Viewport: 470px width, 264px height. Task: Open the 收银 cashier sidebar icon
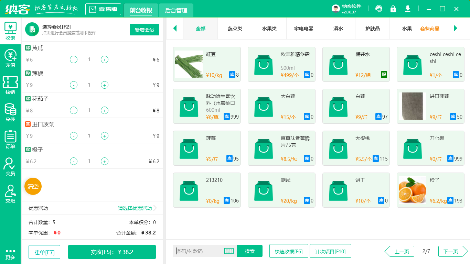tap(10, 31)
